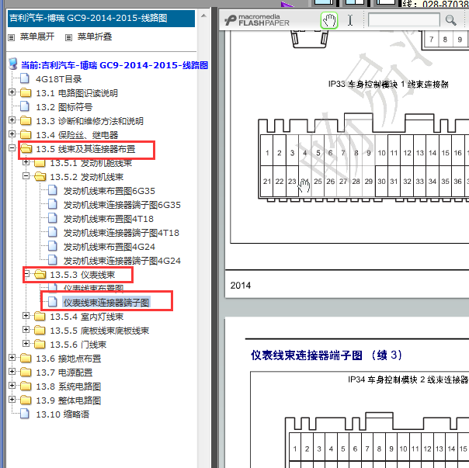Expand the 13.7 电源配置 node
469x468 pixels.
[x=12, y=372]
